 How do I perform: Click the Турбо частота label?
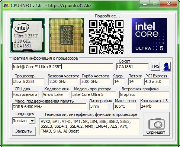click(95, 76)
